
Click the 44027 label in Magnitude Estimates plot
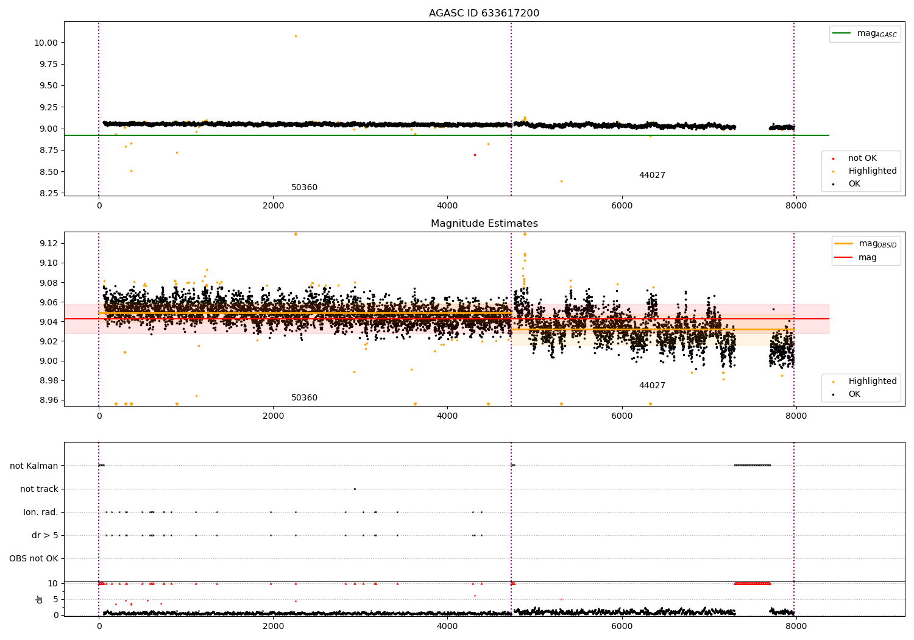[x=652, y=386]
